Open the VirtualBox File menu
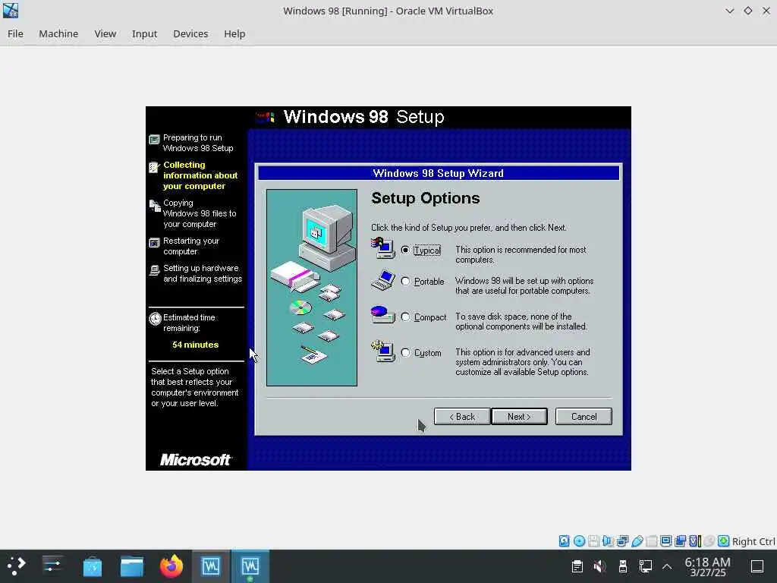Viewport: 777px width, 583px height. pyautogui.click(x=15, y=33)
